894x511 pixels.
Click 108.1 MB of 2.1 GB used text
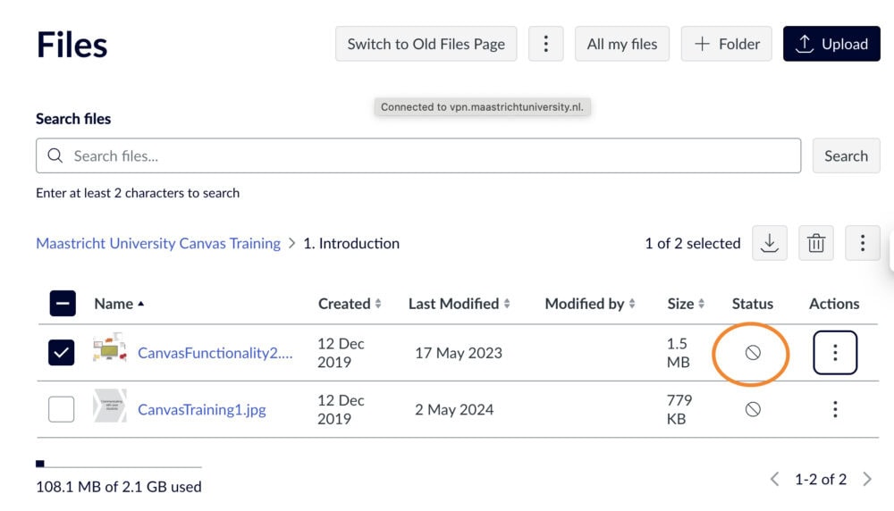tap(119, 487)
